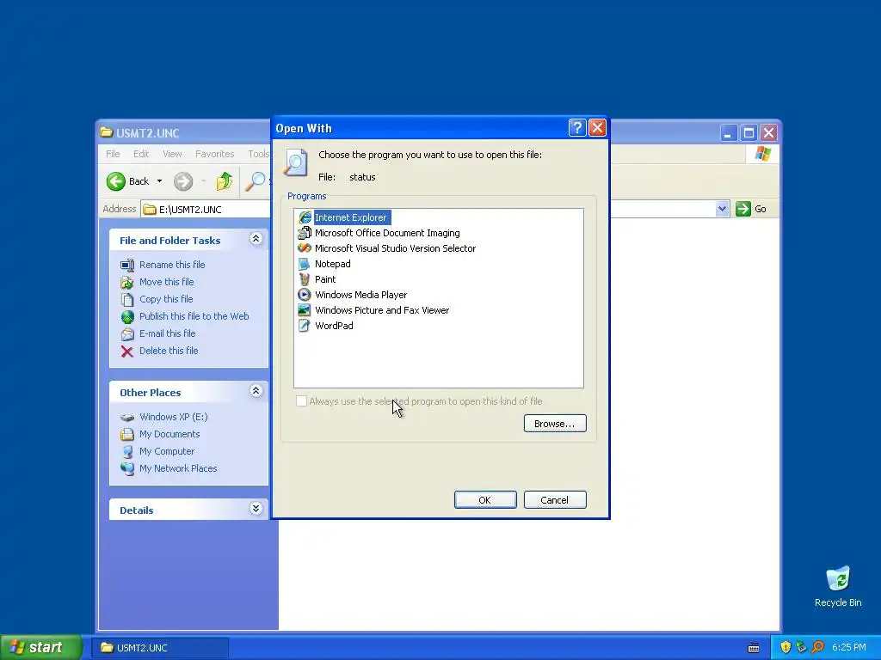Open the Back history dropdown arrow

[159, 181]
